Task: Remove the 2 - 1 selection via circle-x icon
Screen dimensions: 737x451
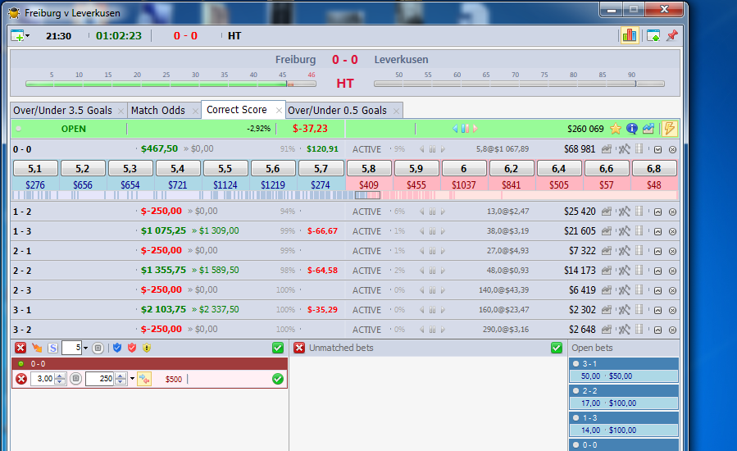Action: click(x=672, y=251)
